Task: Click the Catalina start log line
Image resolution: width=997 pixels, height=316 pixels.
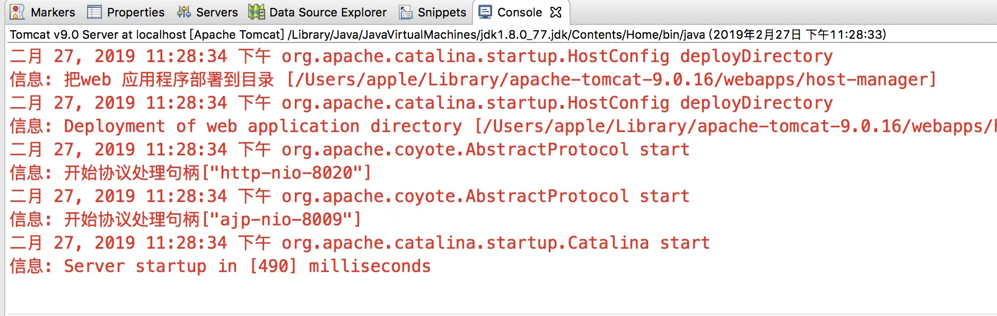Action: coord(360,243)
